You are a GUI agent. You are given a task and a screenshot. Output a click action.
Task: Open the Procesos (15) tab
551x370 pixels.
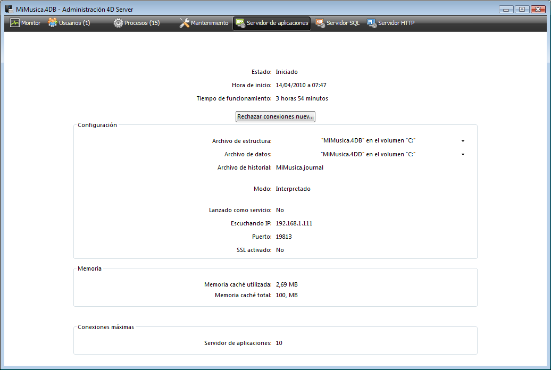click(137, 23)
